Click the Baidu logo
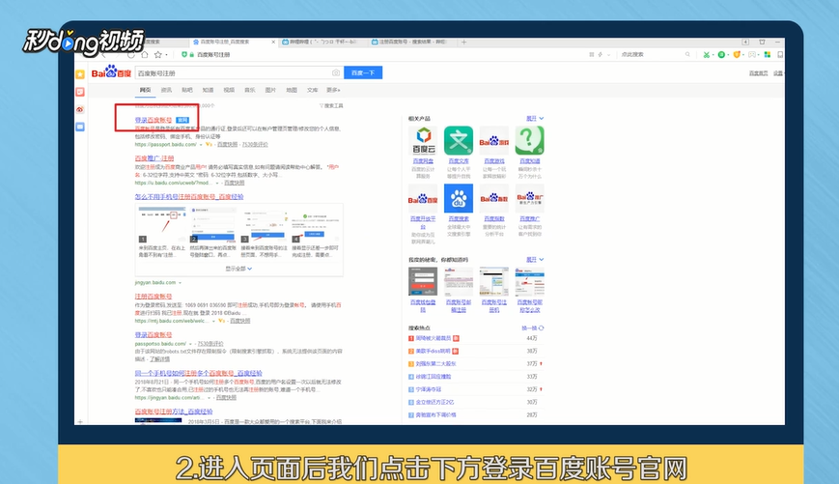This screenshot has width=839, height=484. pyautogui.click(x=111, y=71)
